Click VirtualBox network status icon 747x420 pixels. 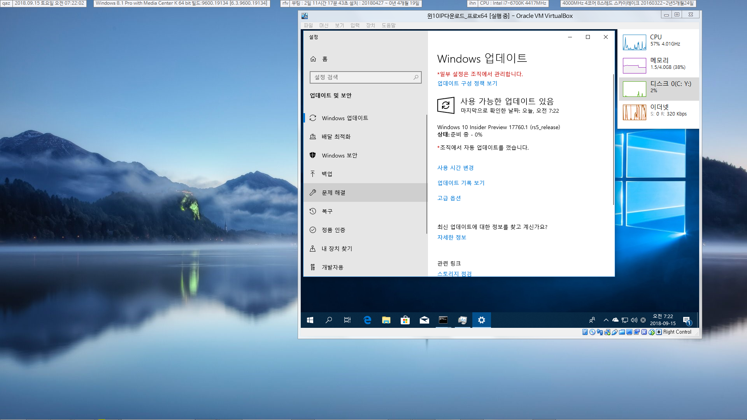pyautogui.click(x=607, y=332)
